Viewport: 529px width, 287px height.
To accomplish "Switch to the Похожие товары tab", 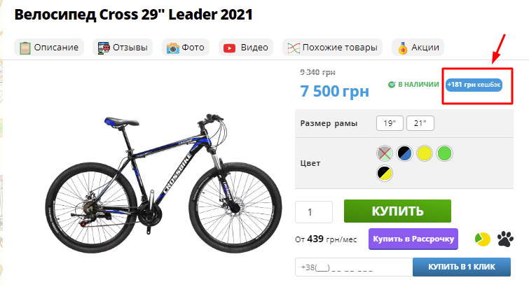I will [x=332, y=48].
